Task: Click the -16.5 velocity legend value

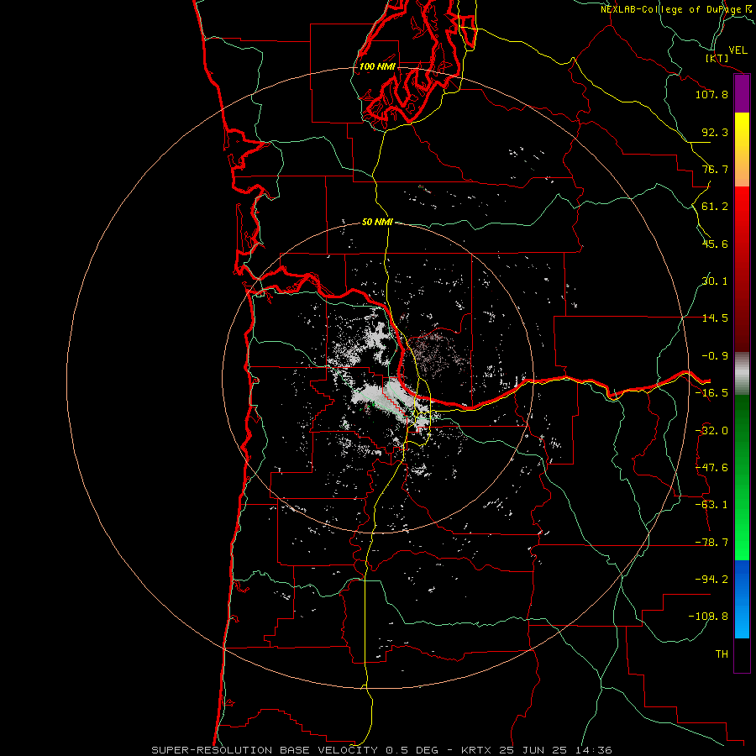Action: (711, 393)
